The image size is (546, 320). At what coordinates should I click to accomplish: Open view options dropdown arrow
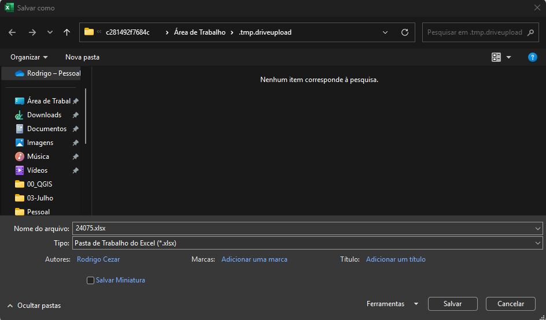[x=509, y=57]
